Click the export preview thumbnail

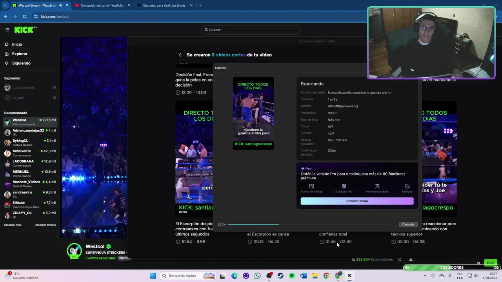(x=253, y=113)
